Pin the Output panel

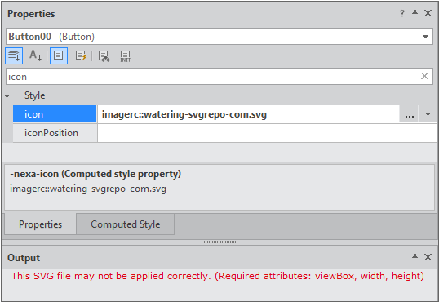tap(415, 257)
